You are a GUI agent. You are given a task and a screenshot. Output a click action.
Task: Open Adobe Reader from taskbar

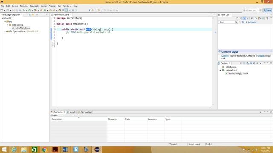click(55, 150)
